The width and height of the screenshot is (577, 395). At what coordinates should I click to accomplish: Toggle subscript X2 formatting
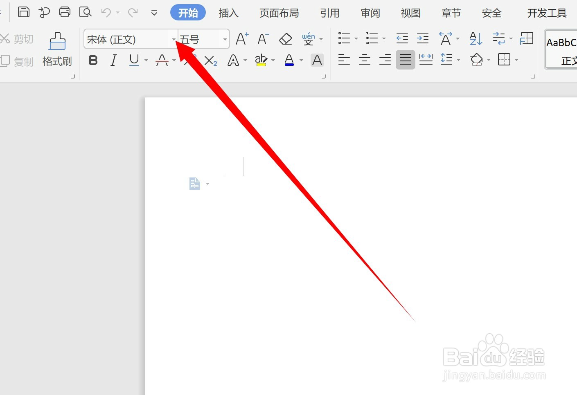pos(211,61)
